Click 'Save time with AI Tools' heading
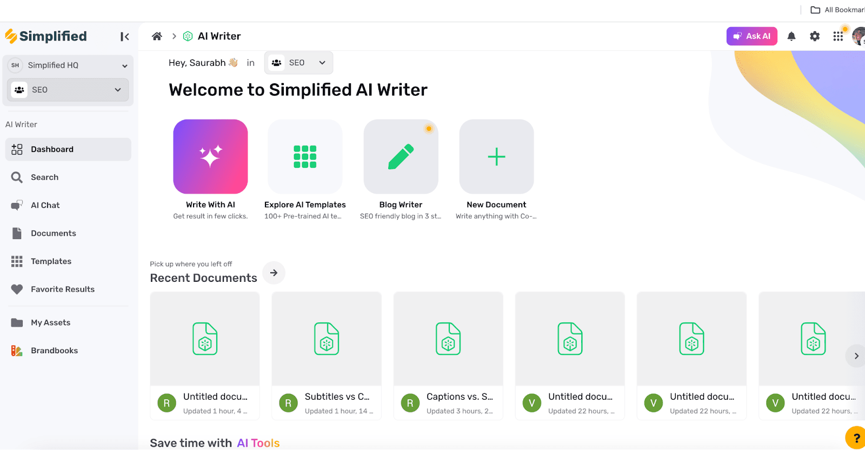The height and width of the screenshot is (450, 865). [215, 443]
